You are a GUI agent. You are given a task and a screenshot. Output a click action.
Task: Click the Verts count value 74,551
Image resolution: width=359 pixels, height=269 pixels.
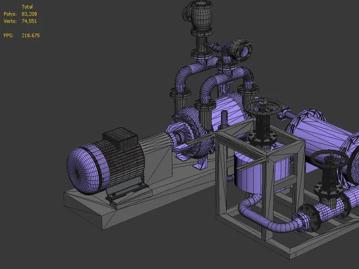[x=29, y=21]
